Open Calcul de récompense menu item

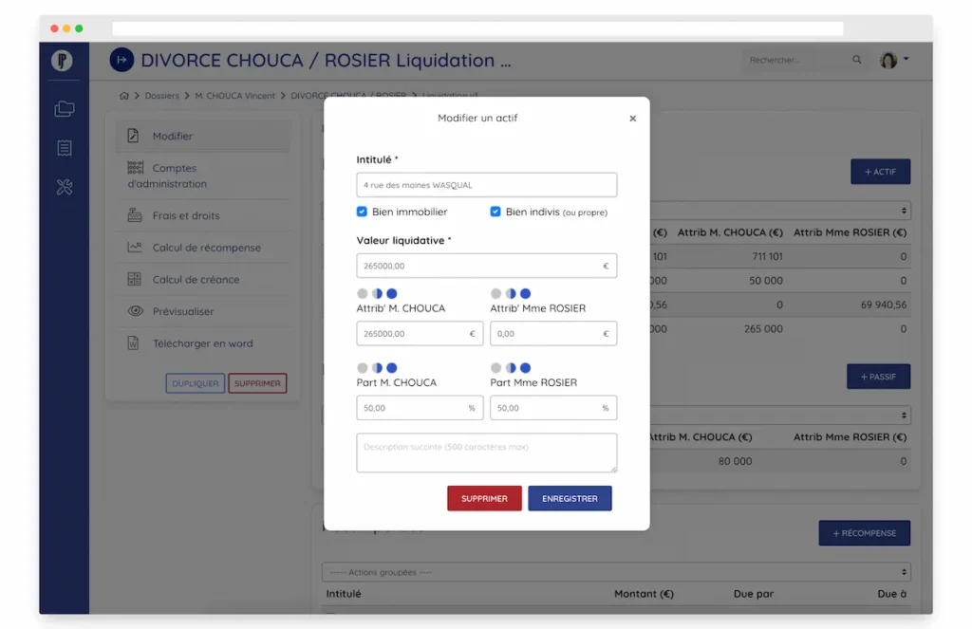206,248
